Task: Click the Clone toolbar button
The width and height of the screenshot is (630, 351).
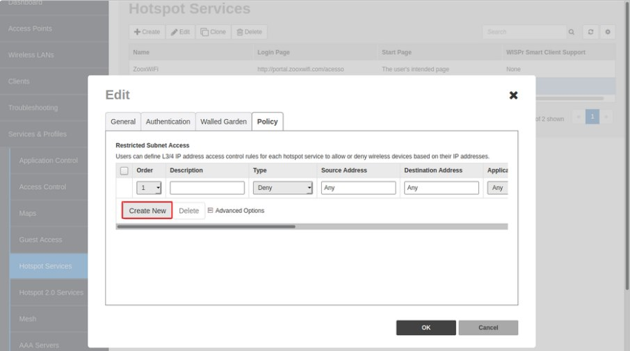Action: (x=213, y=32)
